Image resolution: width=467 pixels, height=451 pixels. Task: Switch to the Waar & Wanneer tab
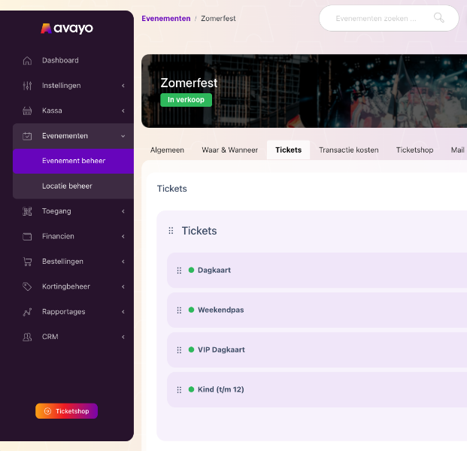(x=229, y=150)
